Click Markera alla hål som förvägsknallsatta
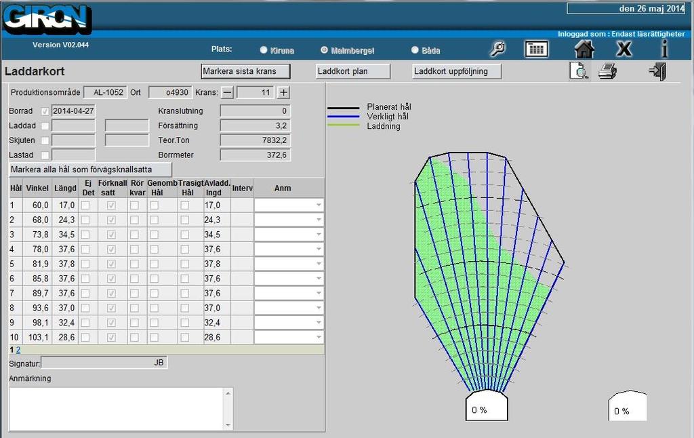Image resolution: width=694 pixels, height=438 pixels. pos(90,170)
